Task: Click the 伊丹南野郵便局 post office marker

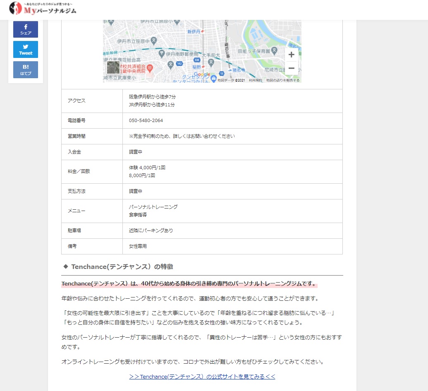Action: [x=162, y=53]
